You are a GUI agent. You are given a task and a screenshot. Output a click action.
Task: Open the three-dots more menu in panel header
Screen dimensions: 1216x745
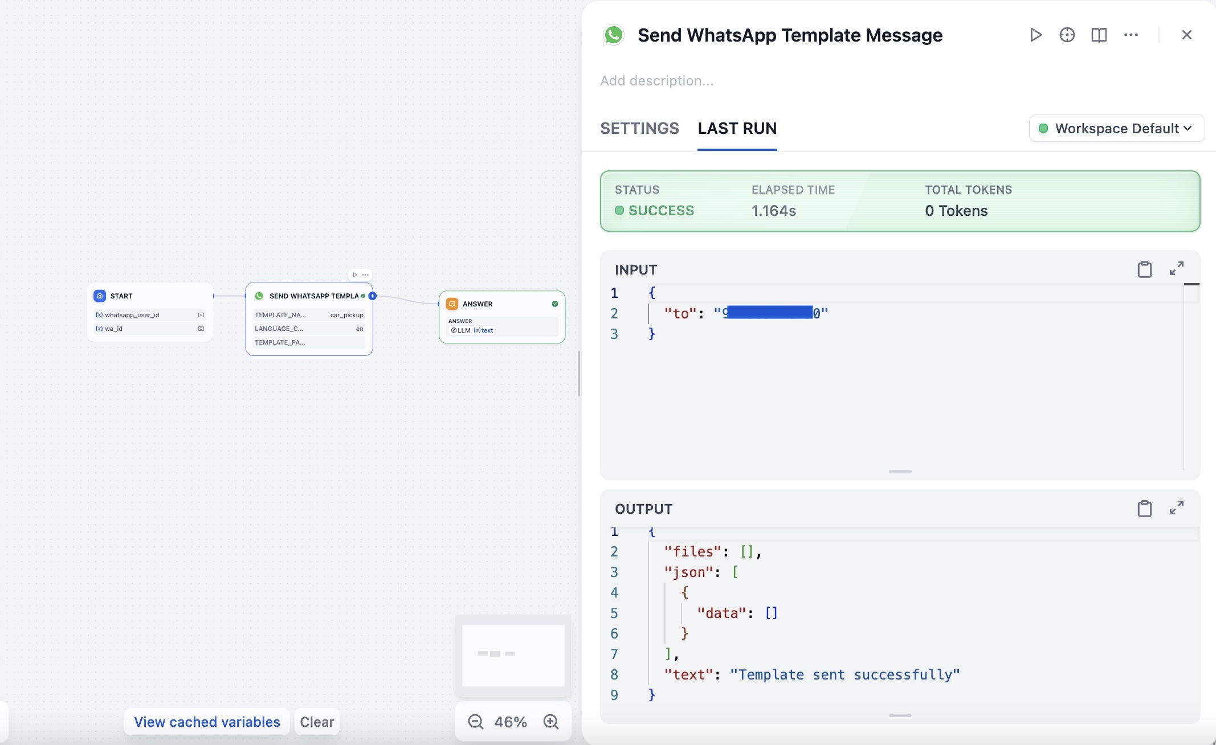click(1131, 35)
